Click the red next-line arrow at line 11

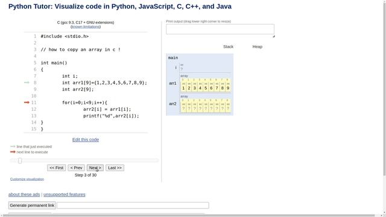click(x=27, y=102)
